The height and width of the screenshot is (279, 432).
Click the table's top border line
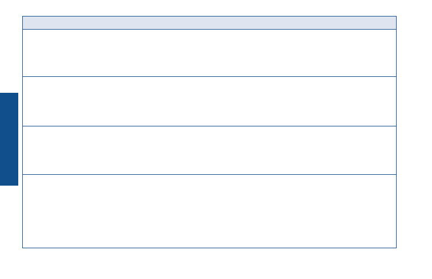[209, 16]
